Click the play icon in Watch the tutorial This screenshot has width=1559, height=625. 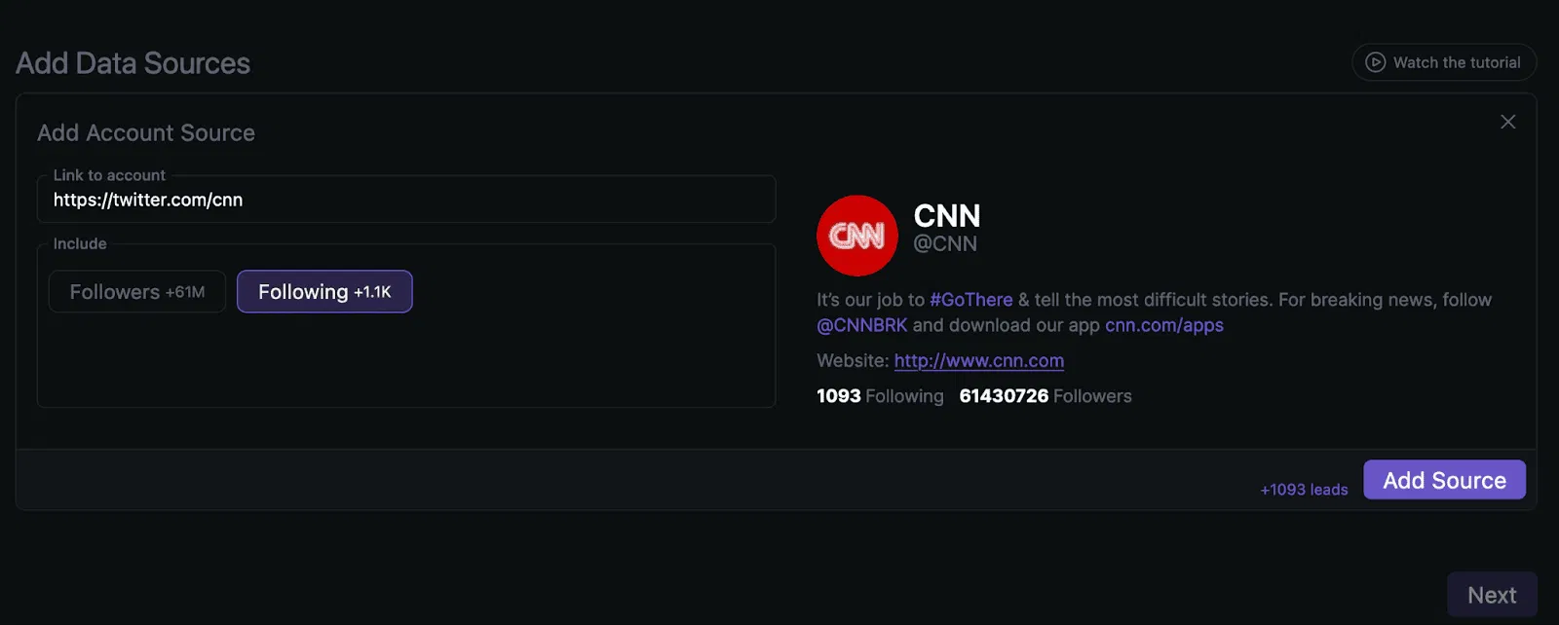[x=1375, y=62]
